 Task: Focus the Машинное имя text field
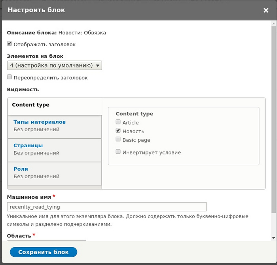point(107,207)
